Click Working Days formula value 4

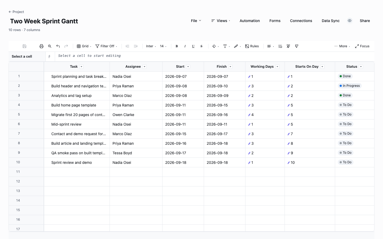265,115
